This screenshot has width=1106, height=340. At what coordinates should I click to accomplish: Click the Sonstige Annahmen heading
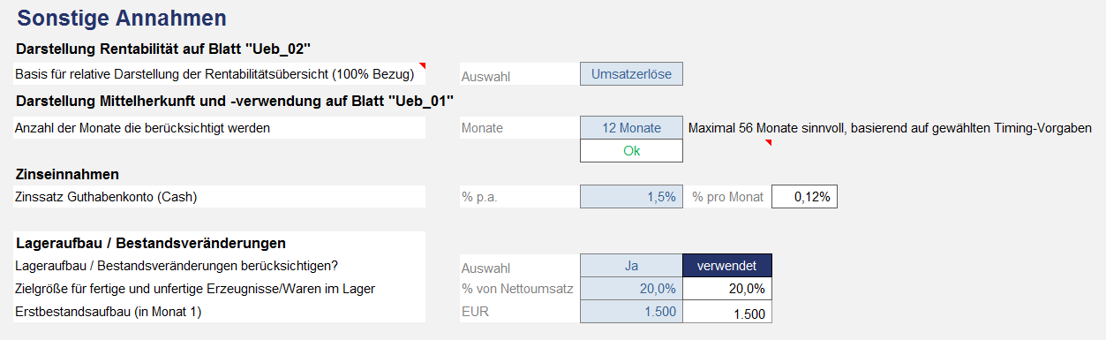tap(122, 17)
